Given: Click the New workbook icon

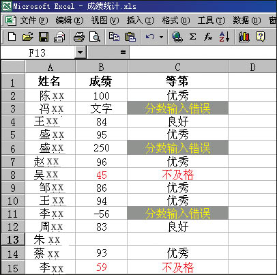Looking at the screenshot, I should (12, 36).
